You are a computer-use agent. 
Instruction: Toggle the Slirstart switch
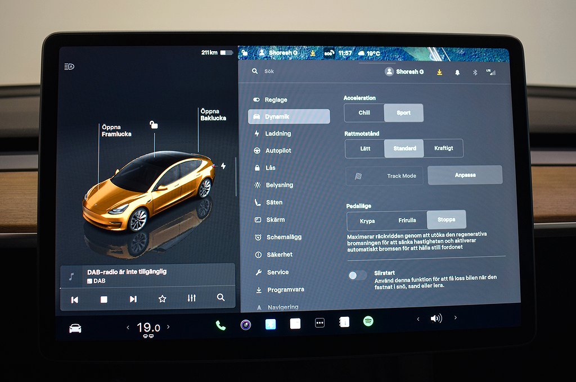coord(357,275)
